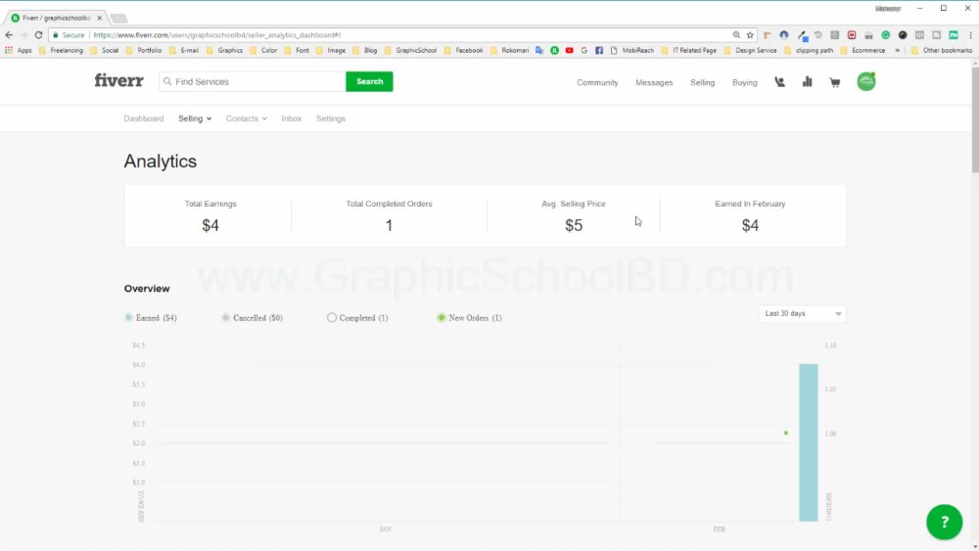Open the Rokomari bookmark folder
979x551 pixels.
pyautogui.click(x=510, y=50)
